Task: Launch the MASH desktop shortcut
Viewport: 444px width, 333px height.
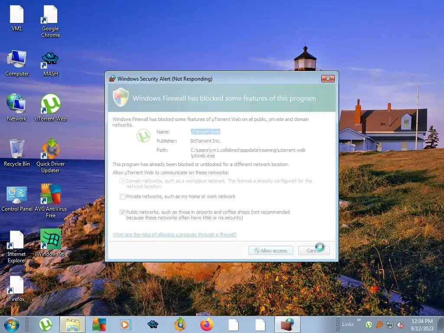Action: point(50,63)
